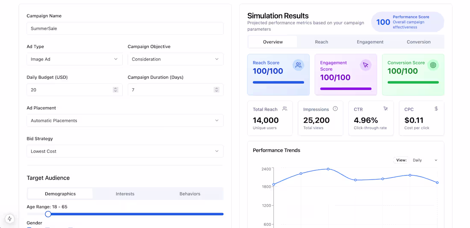
Task: Open the Bid Strategy Lowest Cost dropdown
Action: point(125,151)
